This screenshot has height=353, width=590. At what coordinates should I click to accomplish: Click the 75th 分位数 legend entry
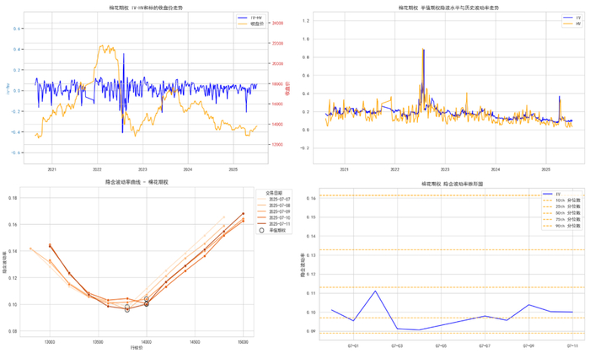561,220
